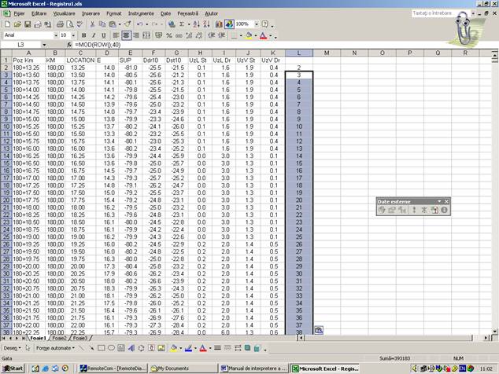Toggle Italic formatting
This screenshot has height=374, width=499.
tap(93, 35)
